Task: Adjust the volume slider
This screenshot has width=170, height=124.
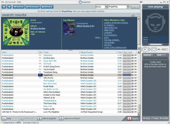Action: (x=165, y=49)
